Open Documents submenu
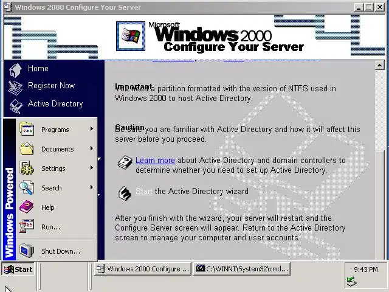Viewport: 389px width, 292px height. [x=57, y=149]
